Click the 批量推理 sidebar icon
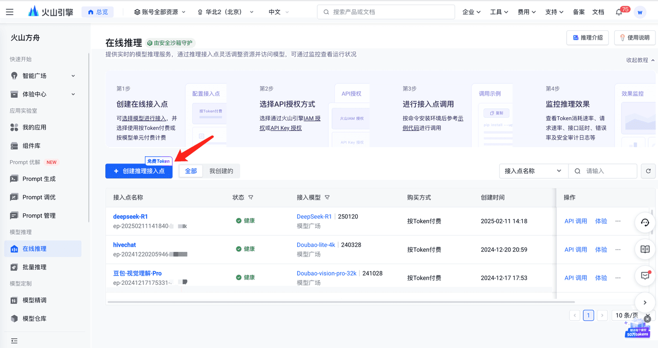 click(14, 267)
